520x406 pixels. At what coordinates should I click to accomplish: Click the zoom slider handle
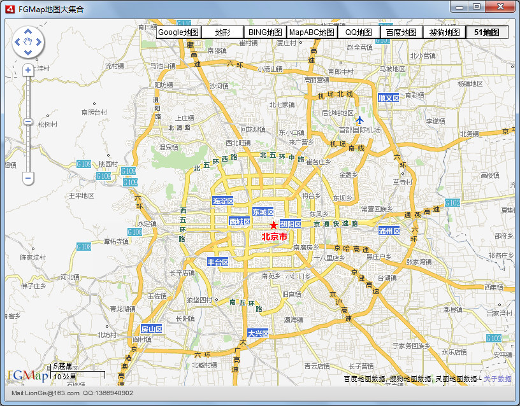28,122
